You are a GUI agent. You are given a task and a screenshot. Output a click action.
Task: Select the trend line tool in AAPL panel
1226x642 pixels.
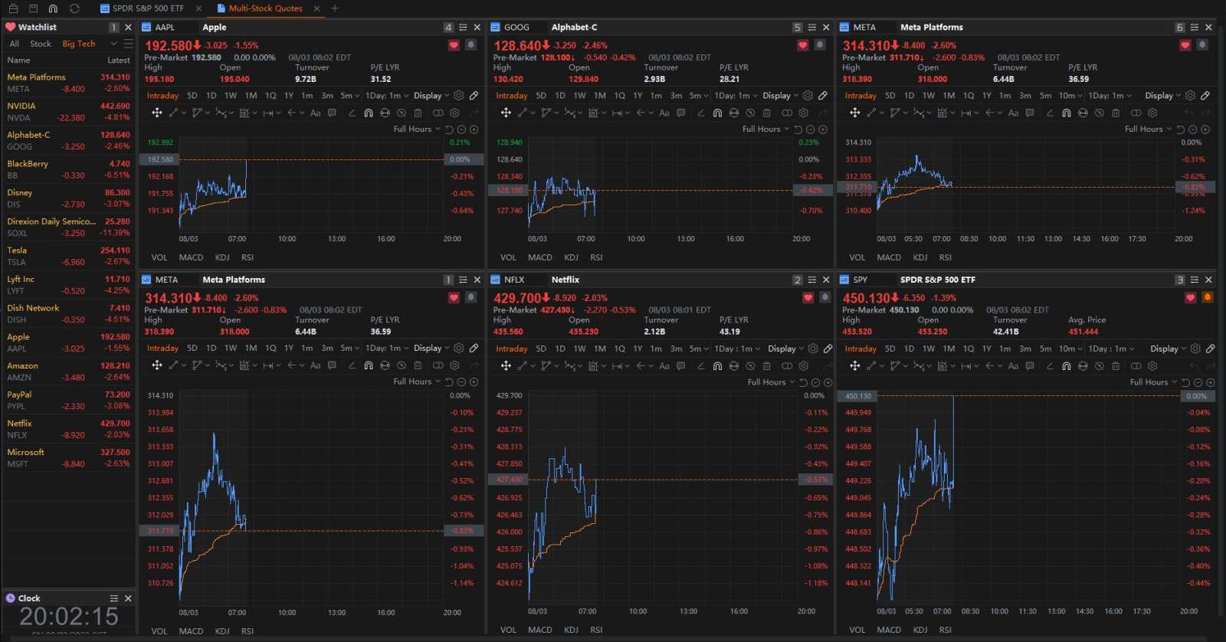click(x=173, y=113)
